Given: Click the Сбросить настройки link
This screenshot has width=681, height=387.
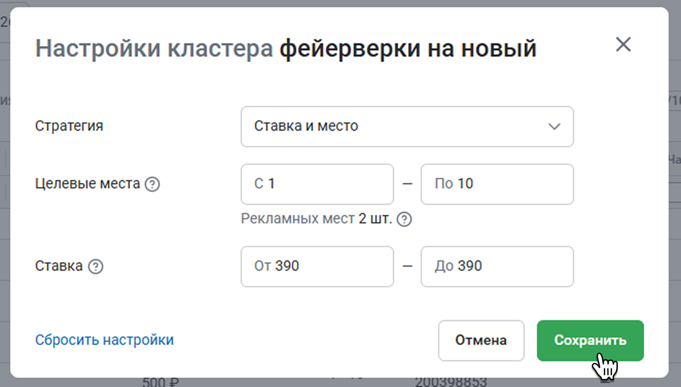Looking at the screenshot, I should pyautogui.click(x=104, y=340).
